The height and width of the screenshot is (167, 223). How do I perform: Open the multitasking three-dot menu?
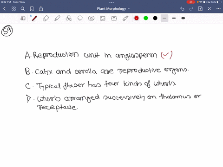click(x=111, y=2)
